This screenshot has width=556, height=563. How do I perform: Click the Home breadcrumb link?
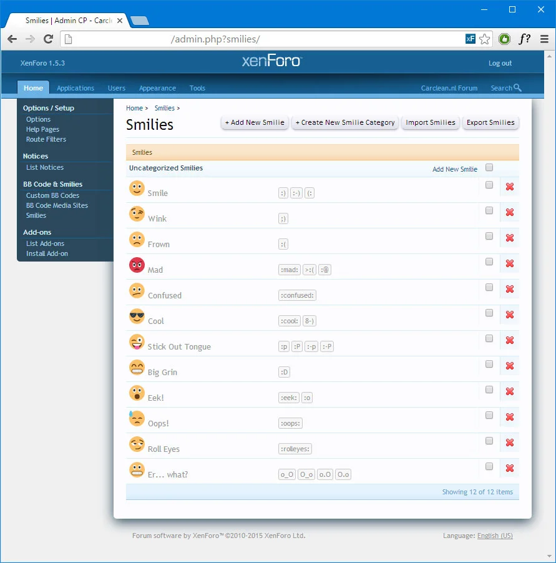coord(134,108)
